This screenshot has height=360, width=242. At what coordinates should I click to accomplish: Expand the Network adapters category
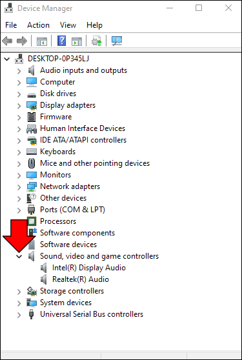[19, 186]
